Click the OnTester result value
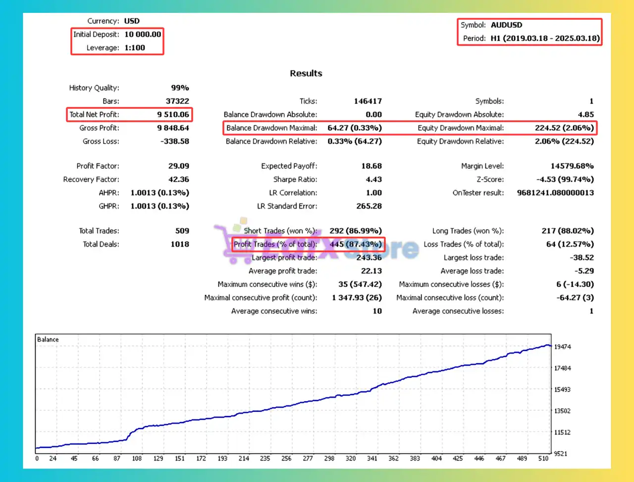 (x=555, y=193)
